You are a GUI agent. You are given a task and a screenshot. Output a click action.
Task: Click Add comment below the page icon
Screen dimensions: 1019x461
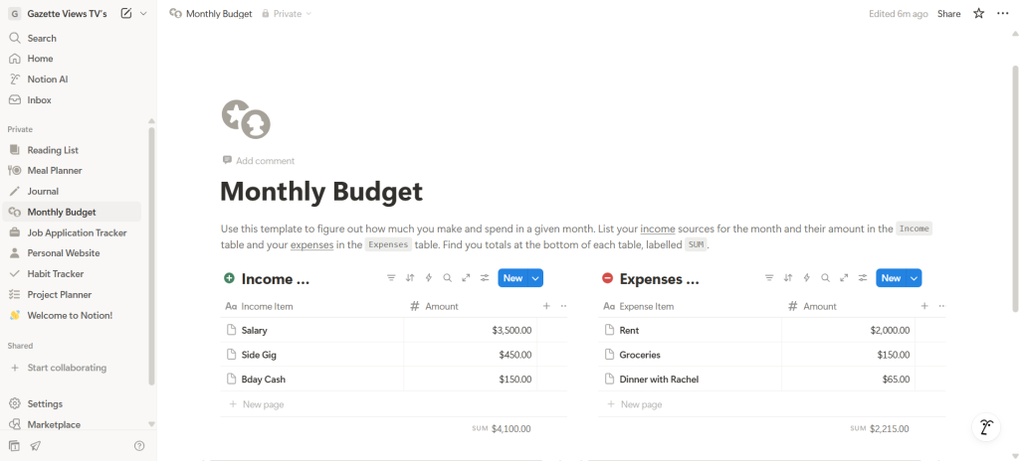point(259,160)
